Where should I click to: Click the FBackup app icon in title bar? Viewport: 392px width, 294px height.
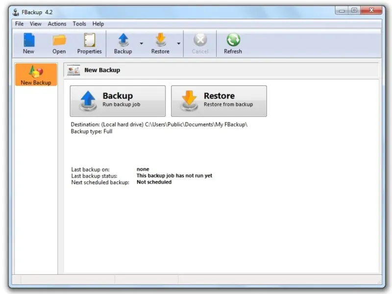[x=16, y=12]
